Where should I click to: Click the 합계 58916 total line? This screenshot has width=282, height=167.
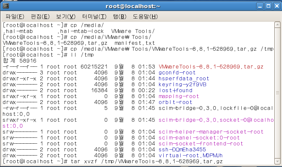pyautogui.click(x=20, y=61)
